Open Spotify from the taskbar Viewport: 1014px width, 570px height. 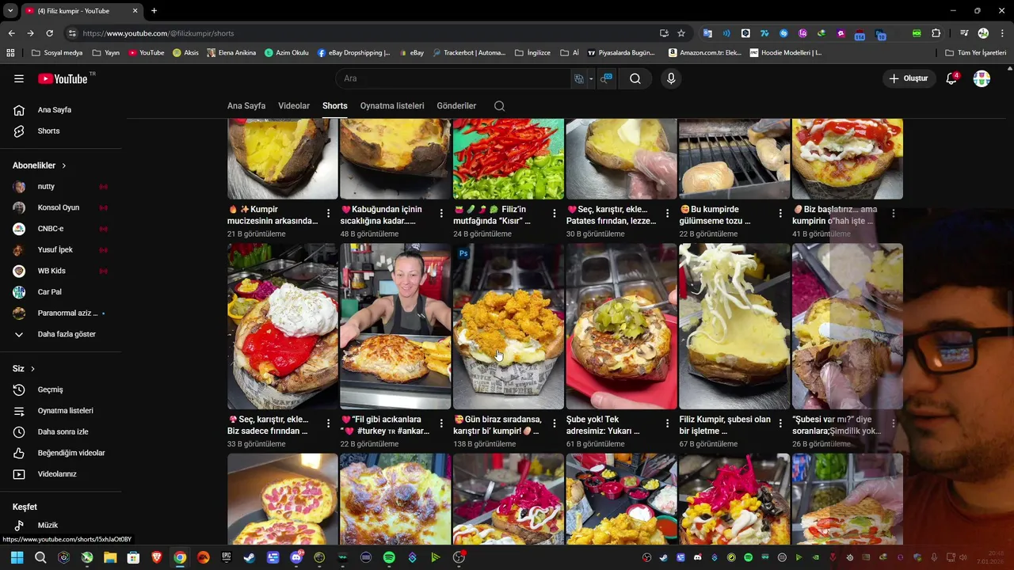[389, 557]
